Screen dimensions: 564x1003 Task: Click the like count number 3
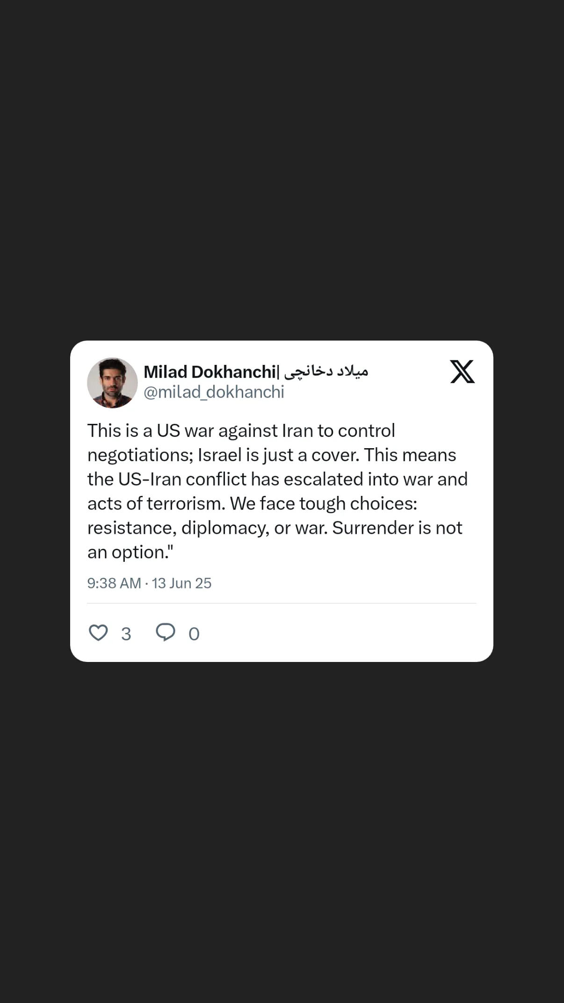point(126,634)
